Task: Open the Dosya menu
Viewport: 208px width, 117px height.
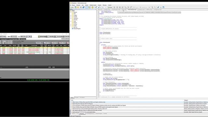Action: click(x=73, y=5)
